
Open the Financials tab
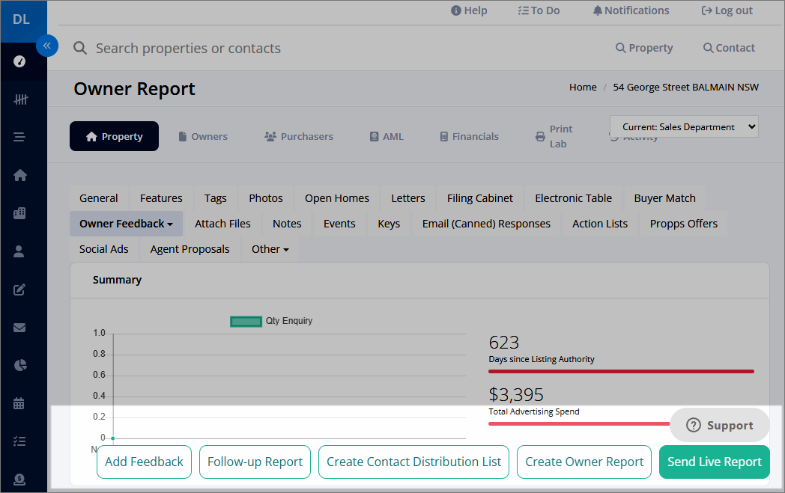click(x=469, y=136)
